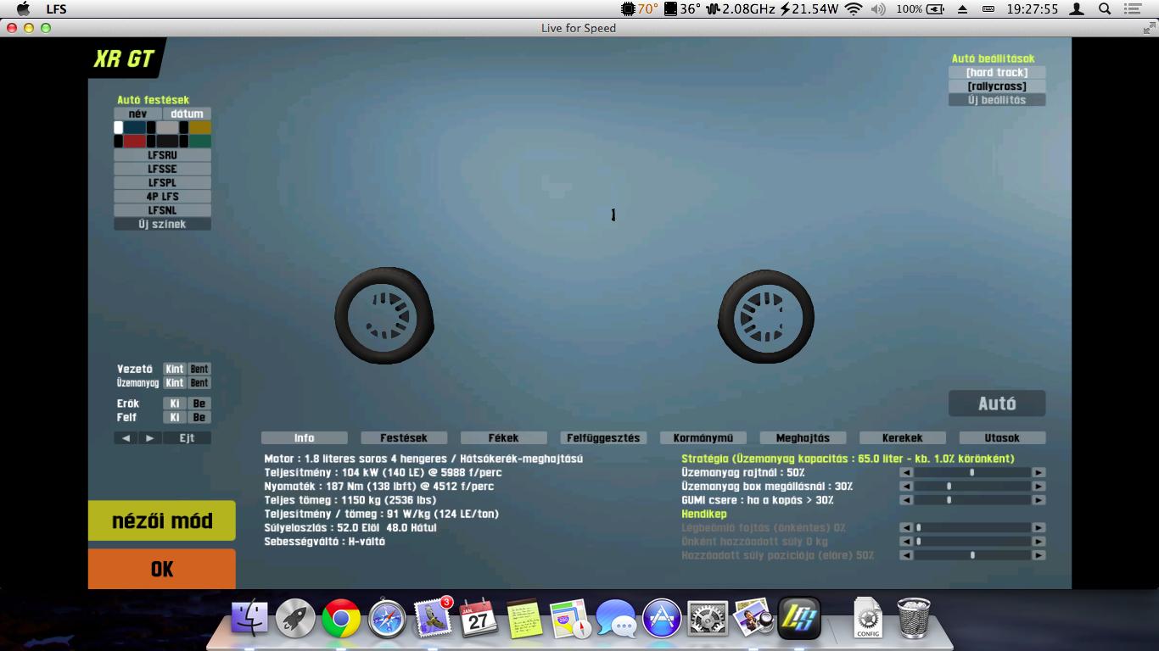Image resolution: width=1159 pixels, height=651 pixels.
Task: Open Notification Center list icon
Action: 1133,9
